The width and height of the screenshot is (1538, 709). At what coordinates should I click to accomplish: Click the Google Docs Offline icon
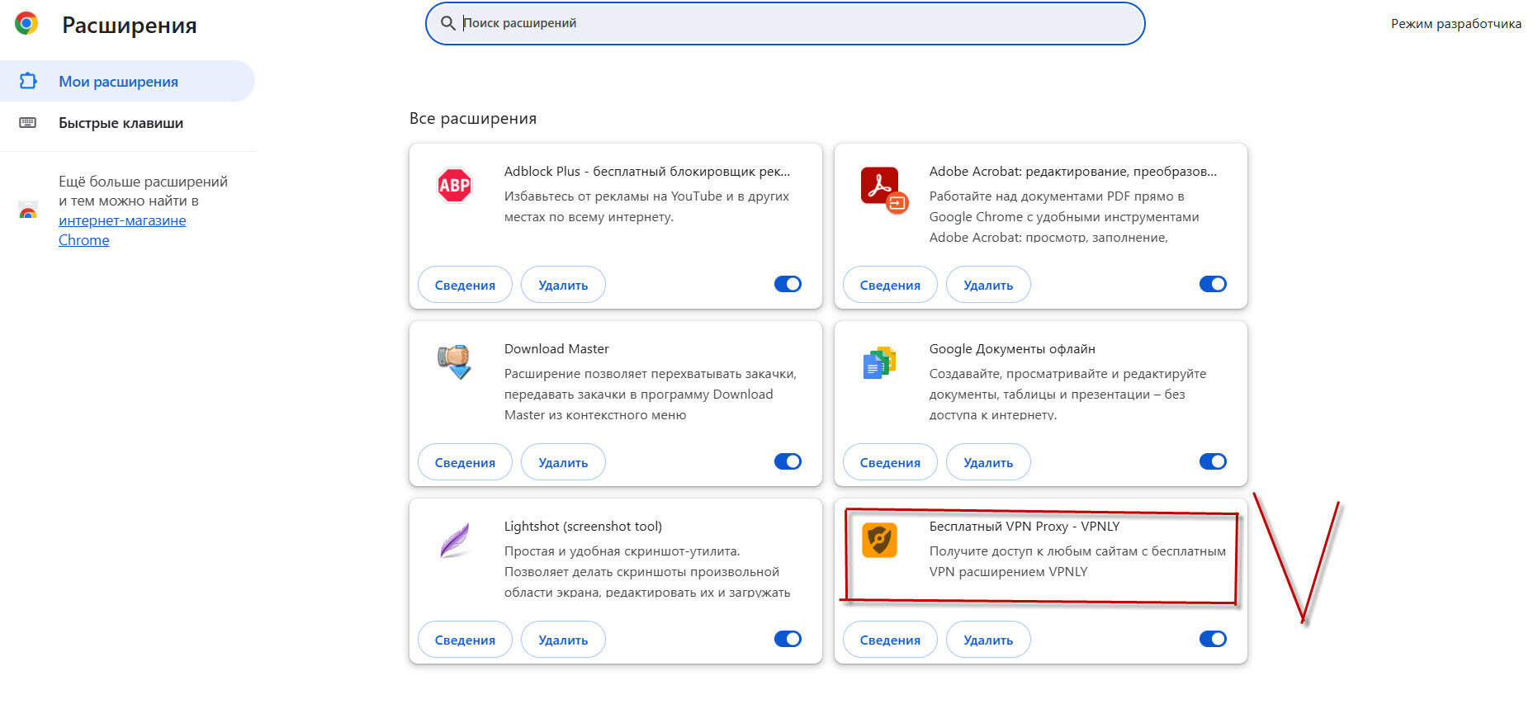click(x=879, y=362)
